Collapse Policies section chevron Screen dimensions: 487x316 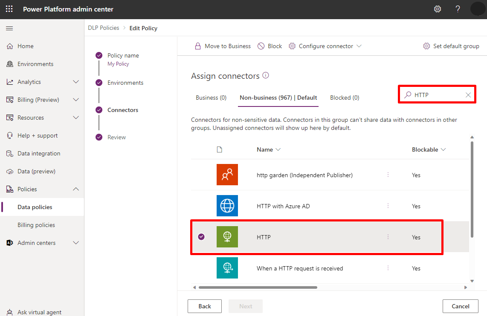coord(76,189)
